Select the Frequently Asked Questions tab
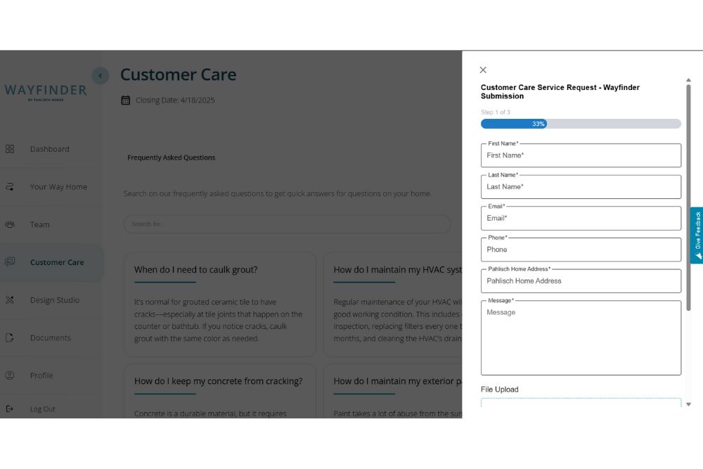The height and width of the screenshot is (469, 703). pos(171,158)
